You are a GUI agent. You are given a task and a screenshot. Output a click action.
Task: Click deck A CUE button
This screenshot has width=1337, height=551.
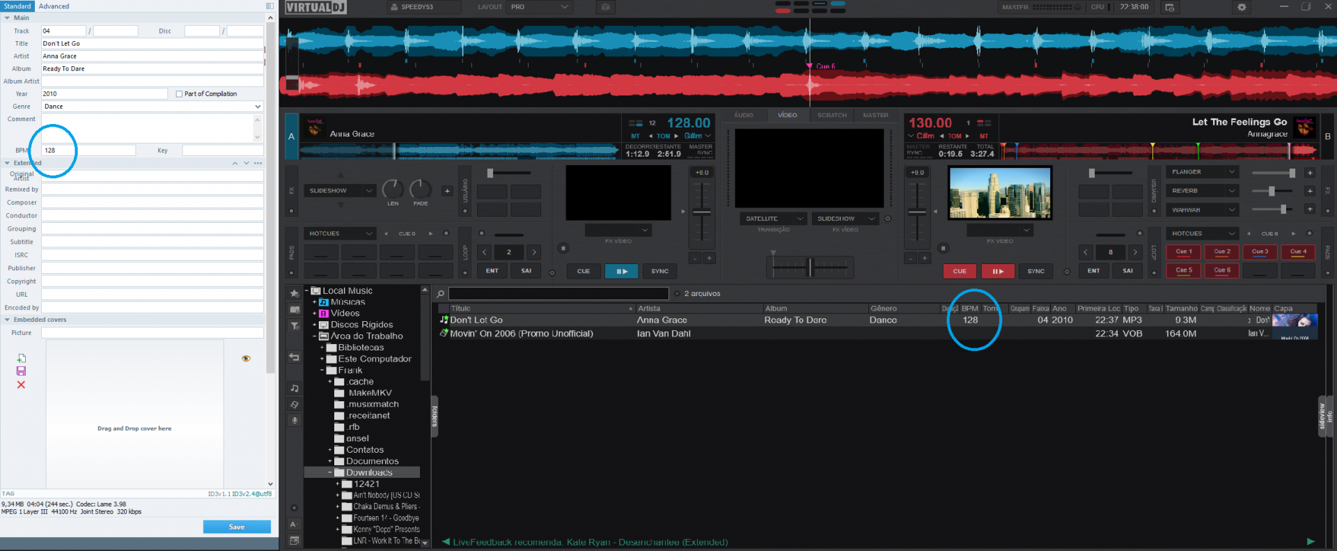(584, 271)
